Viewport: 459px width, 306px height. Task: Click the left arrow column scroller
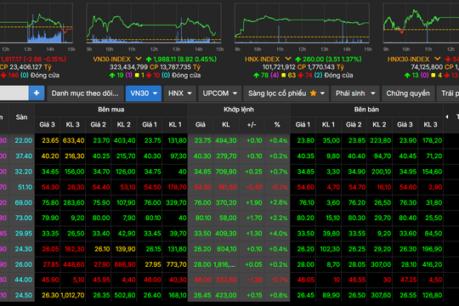click(447, 116)
